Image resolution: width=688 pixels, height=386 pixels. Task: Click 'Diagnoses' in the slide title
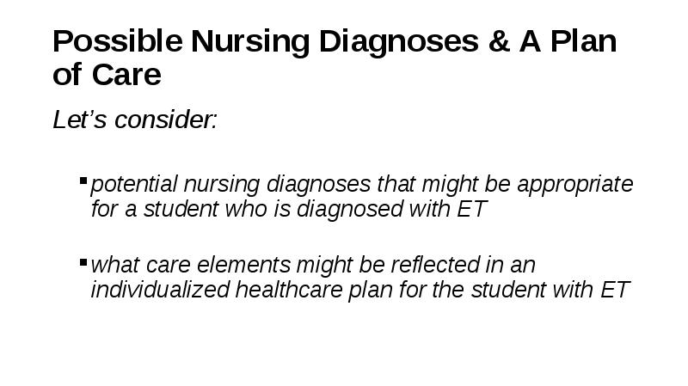(x=398, y=43)
